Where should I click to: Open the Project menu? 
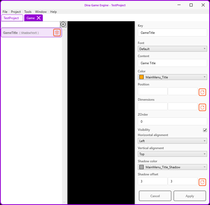pos(16,12)
